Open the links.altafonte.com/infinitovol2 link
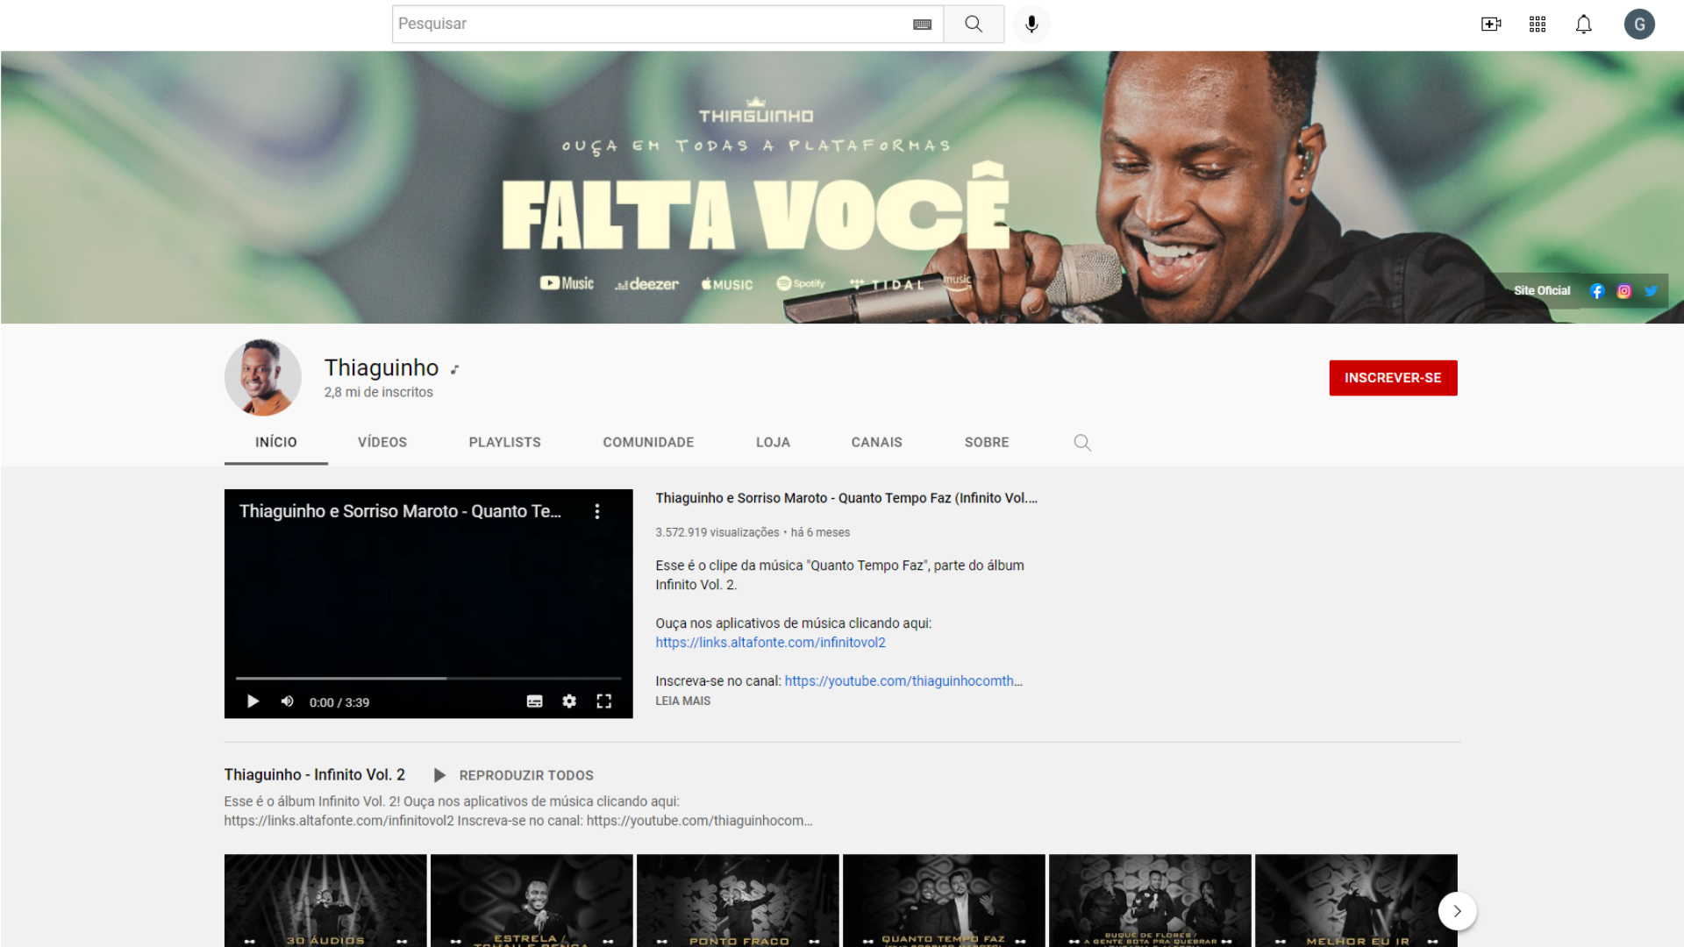Image resolution: width=1684 pixels, height=947 pixels. pos(770,643)
